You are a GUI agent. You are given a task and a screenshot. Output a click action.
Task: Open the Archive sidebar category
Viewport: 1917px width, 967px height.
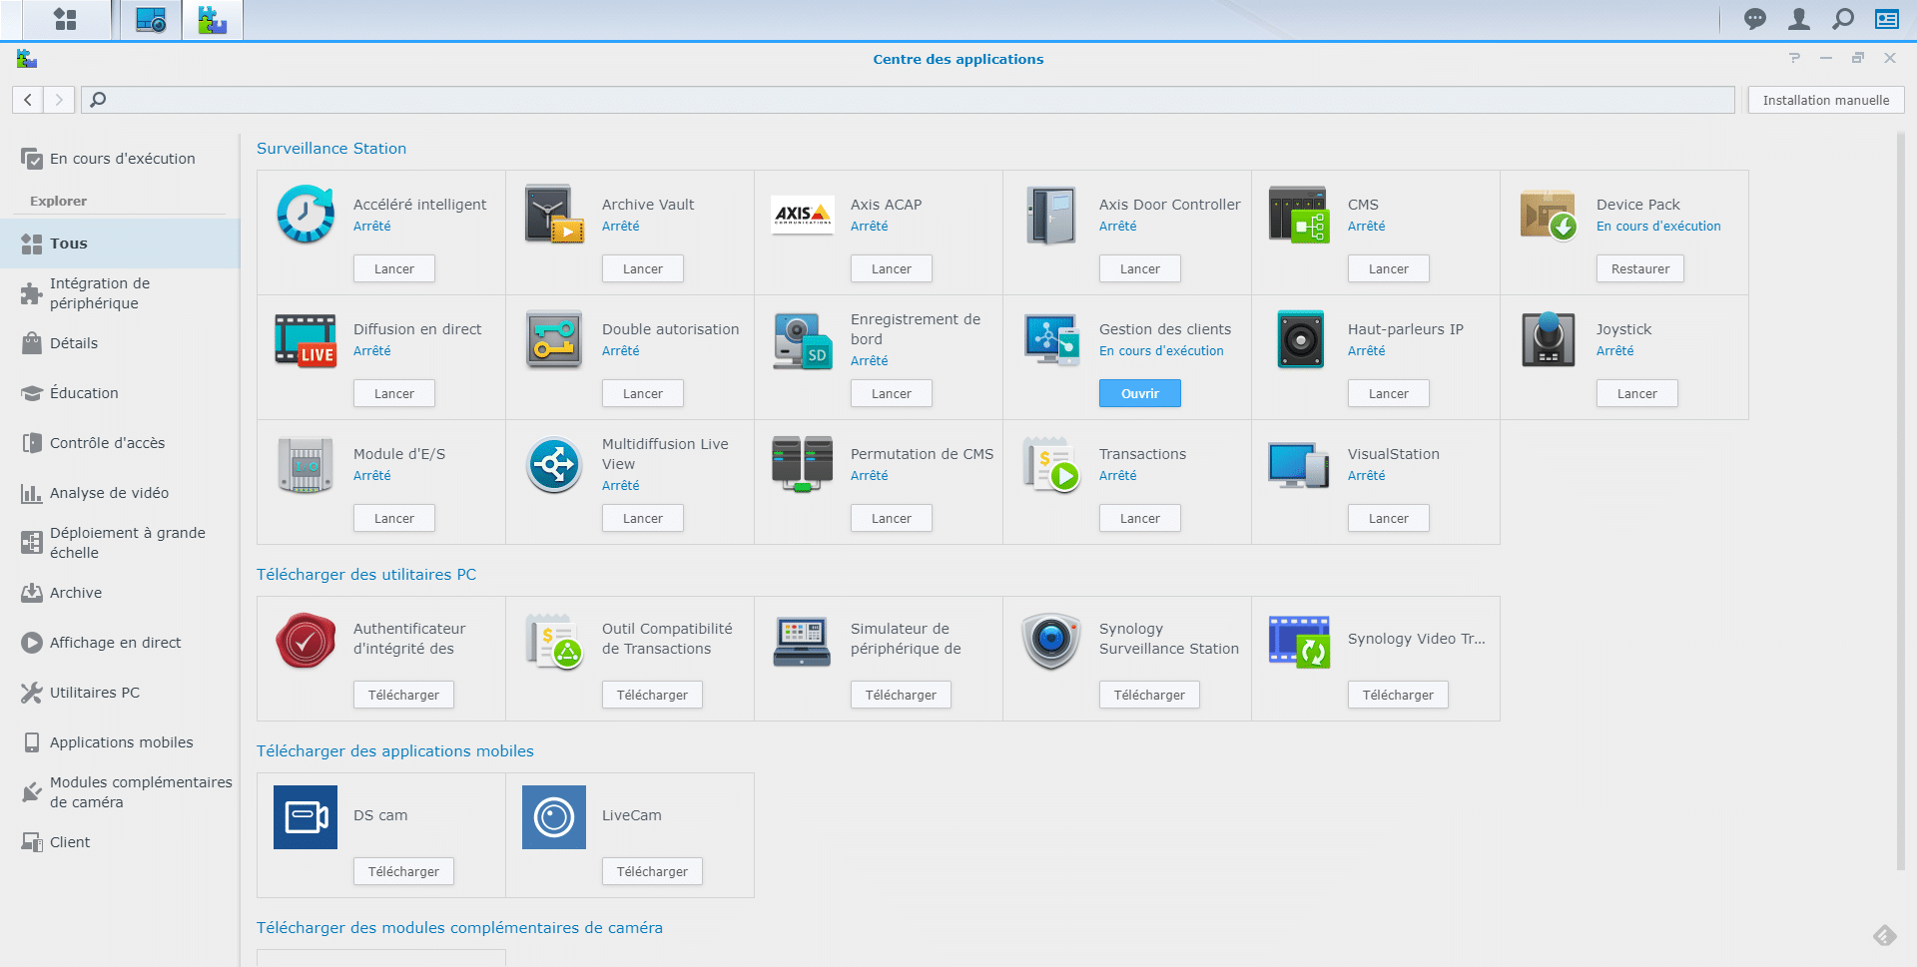coord(120,593)
